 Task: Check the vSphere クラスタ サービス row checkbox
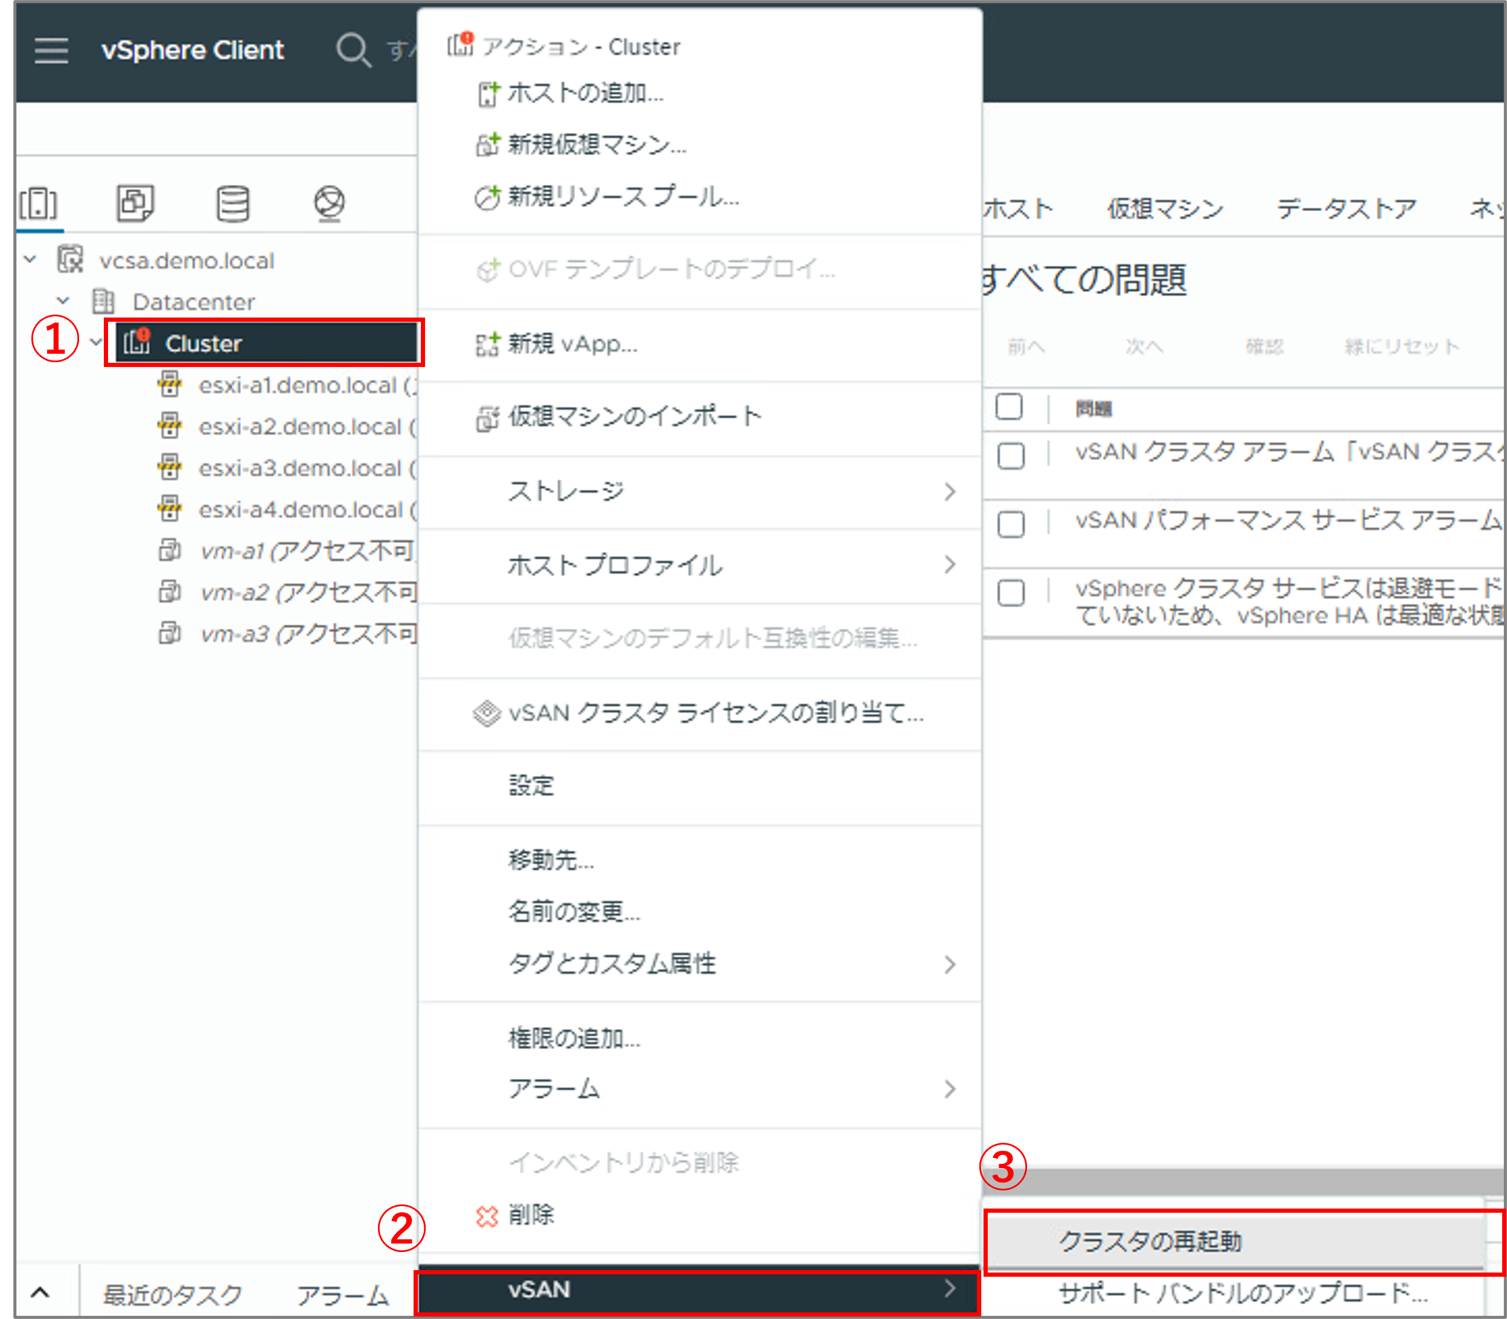click(1011, 593)
